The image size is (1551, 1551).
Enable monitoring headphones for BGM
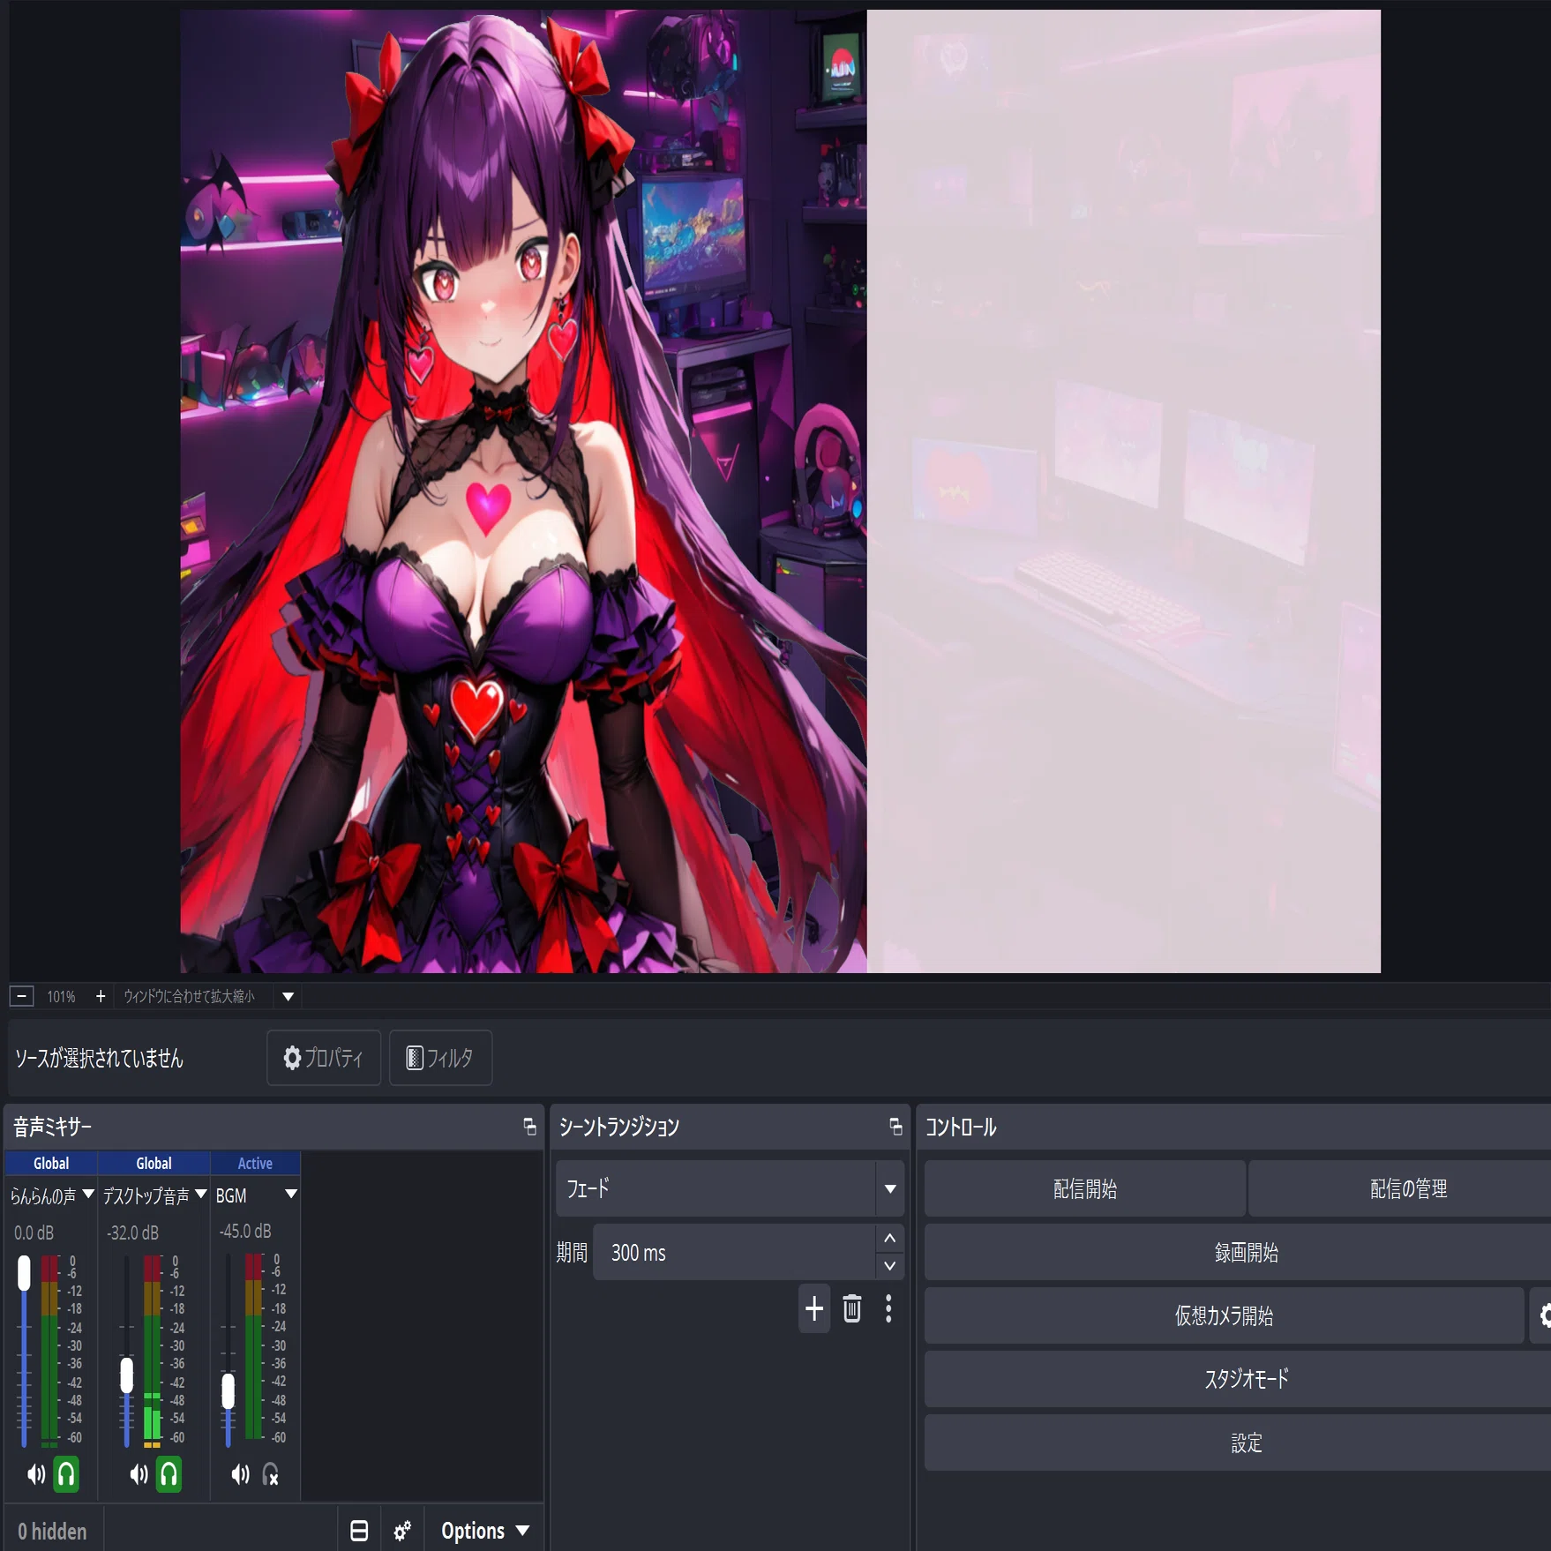[270, 1474]
